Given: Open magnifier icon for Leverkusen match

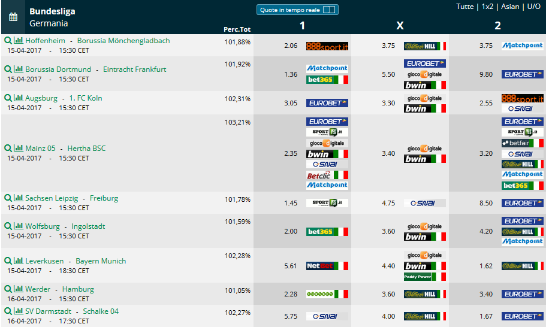Looking at the screenshot, I should coord(8,261).
